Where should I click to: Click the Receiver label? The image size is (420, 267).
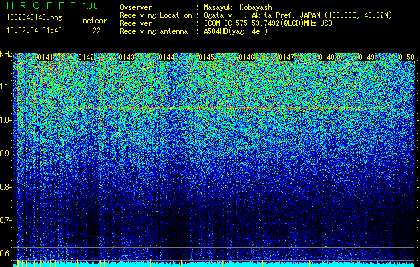(x=136, y=23)
